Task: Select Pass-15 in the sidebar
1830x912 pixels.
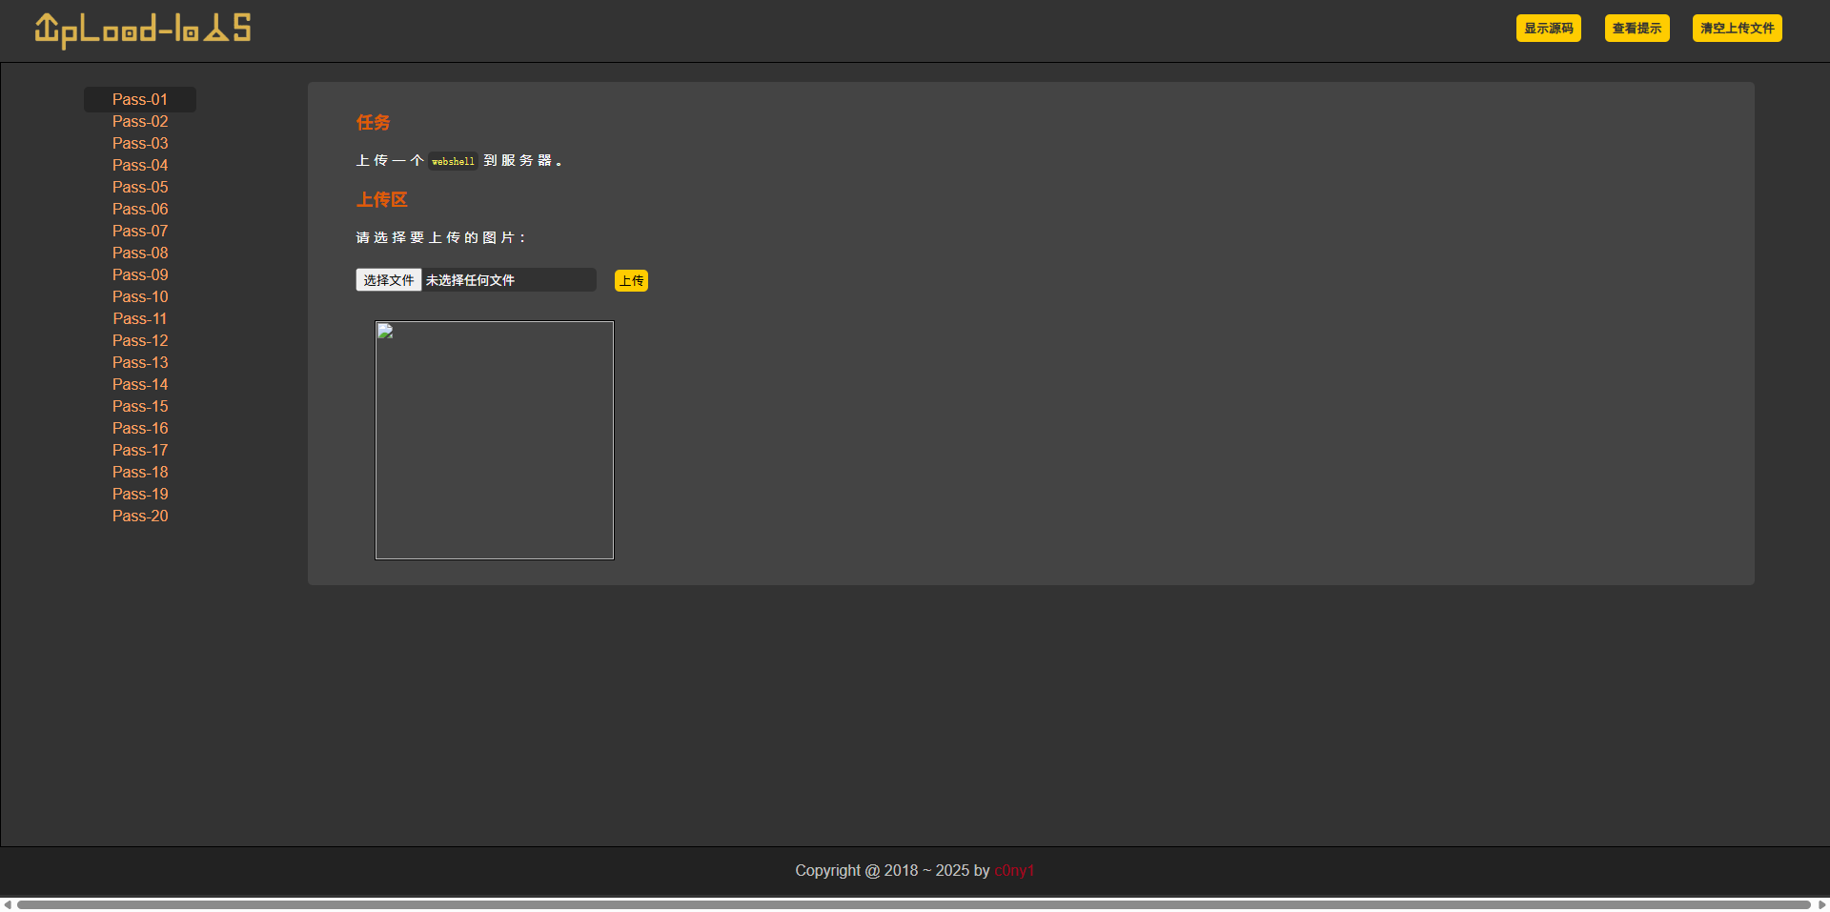Action: point(140,406)
